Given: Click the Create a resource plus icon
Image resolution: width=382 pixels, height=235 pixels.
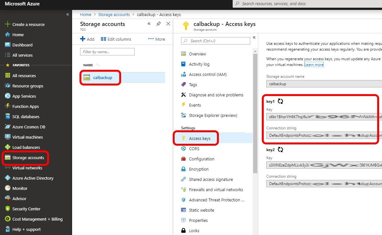Looking at the screenshot, I should (8, 24).
